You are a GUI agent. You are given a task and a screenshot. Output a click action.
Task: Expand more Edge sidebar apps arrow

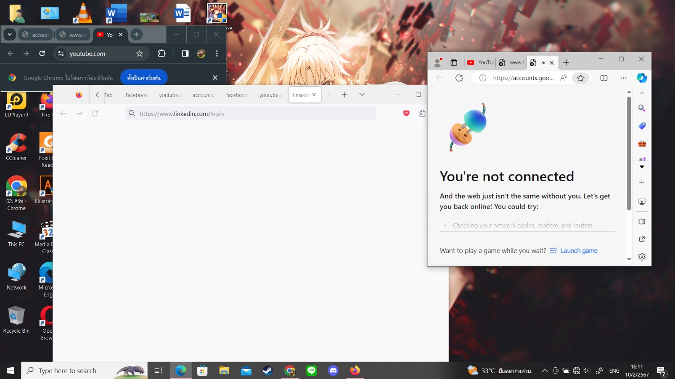coord(642,167)
